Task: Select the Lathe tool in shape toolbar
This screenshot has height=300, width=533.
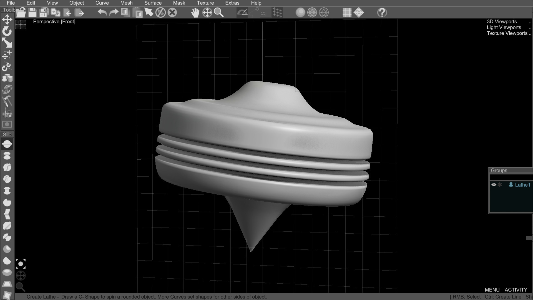Action: (x=7, y=144)
